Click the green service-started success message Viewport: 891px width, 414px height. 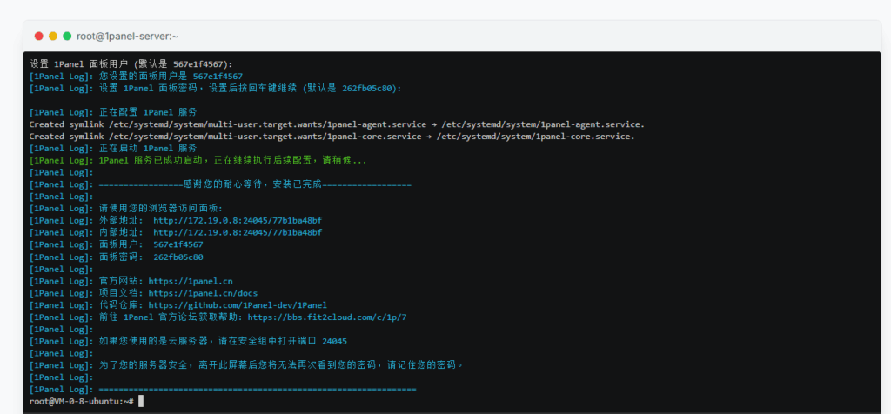click(198, 160)
